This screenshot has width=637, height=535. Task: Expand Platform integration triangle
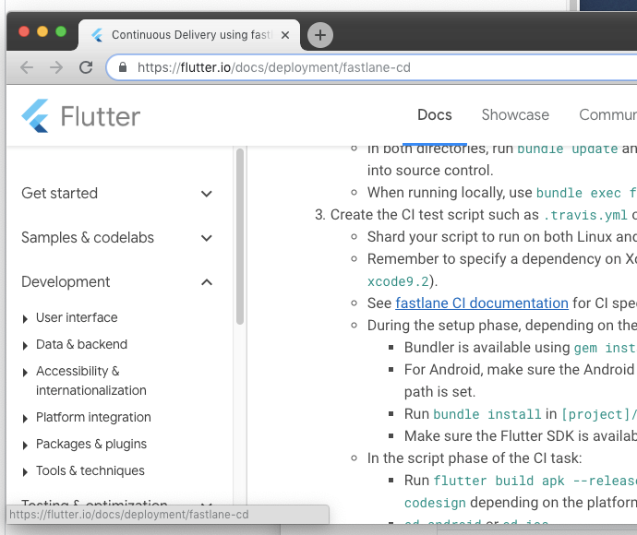pyautogui.click(x=25, y=418)
